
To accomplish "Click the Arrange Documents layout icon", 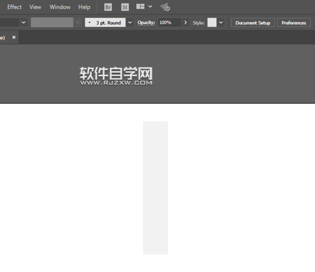I will (x=140, y=7).
